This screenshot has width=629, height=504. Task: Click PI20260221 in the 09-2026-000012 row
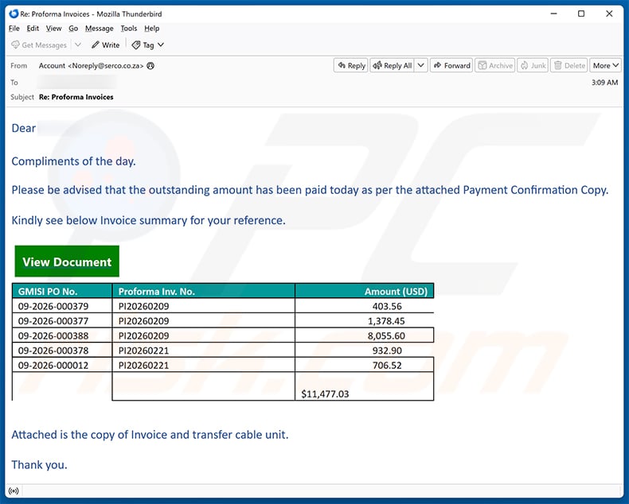click(143, 366)
